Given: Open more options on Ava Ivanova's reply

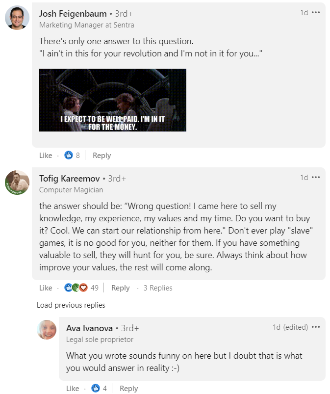Looking at the screenshot, I should (x=316, y=327).
